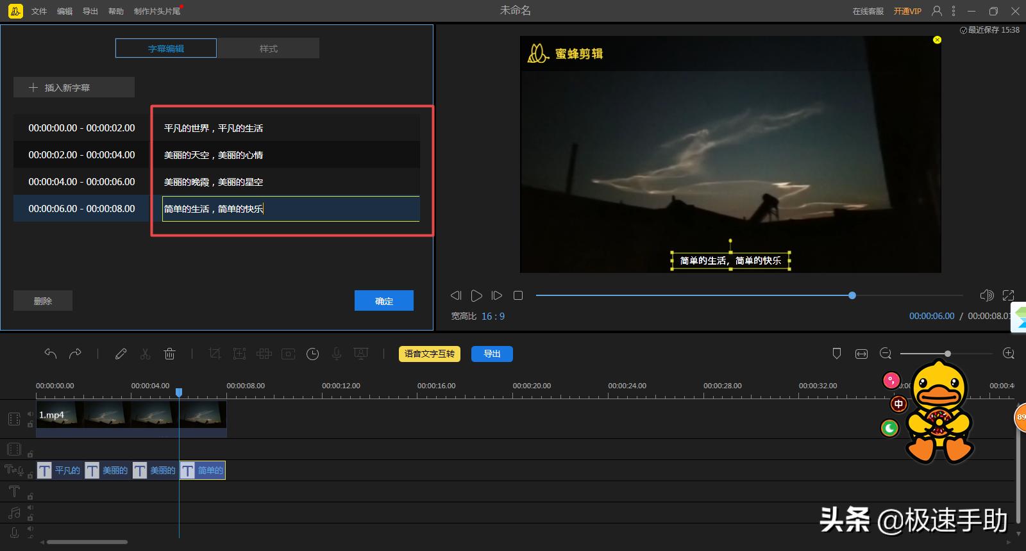The image size is (1026, 551).
Task: Click the redo arrow in timeline toolbar
Action: click(75, 354)
